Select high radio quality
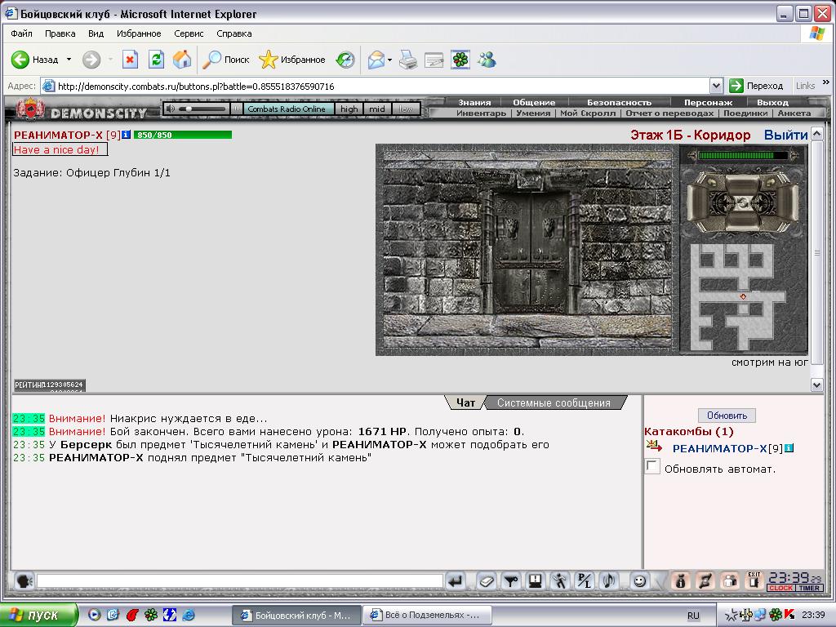 (x=349, y=109)
